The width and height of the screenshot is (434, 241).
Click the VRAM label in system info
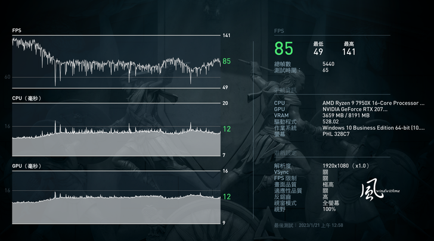(x=281, y=115)
